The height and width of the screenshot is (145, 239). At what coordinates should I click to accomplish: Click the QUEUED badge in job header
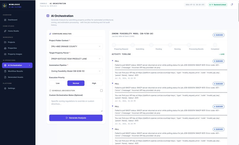(x=219, y=35)
